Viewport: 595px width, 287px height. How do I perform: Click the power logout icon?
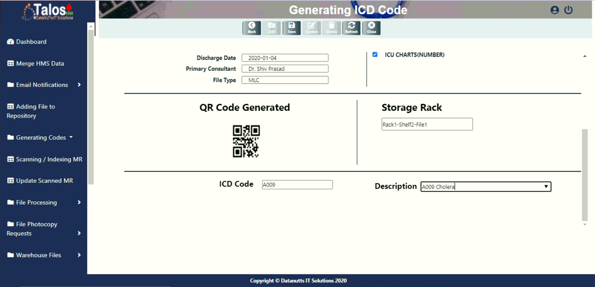[569, 10]
